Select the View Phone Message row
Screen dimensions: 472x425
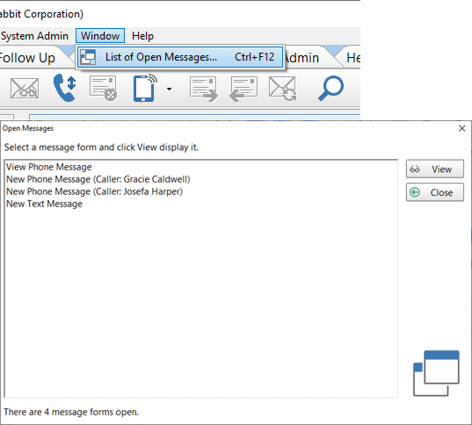(201, 167)
